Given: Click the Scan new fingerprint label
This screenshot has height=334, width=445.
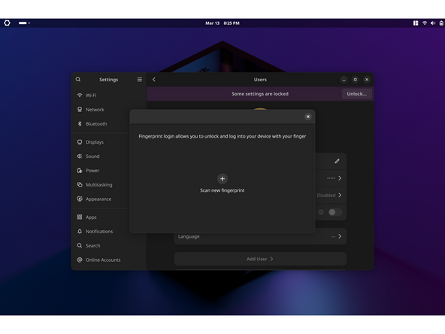Looking at the screenshot, I should [x=222, y=190].
